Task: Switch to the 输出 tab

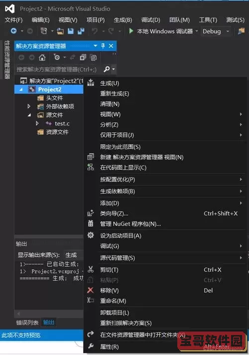Action: (x=49, y=322)
